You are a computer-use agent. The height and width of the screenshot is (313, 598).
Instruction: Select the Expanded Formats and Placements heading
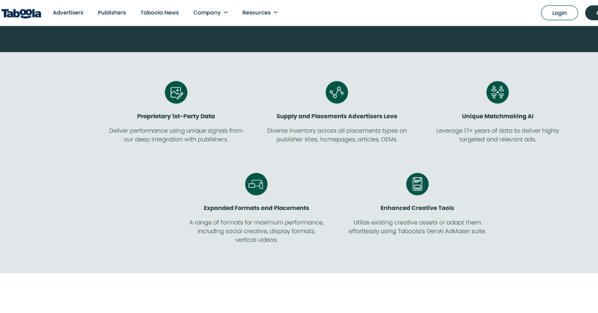tap(256, 208)
